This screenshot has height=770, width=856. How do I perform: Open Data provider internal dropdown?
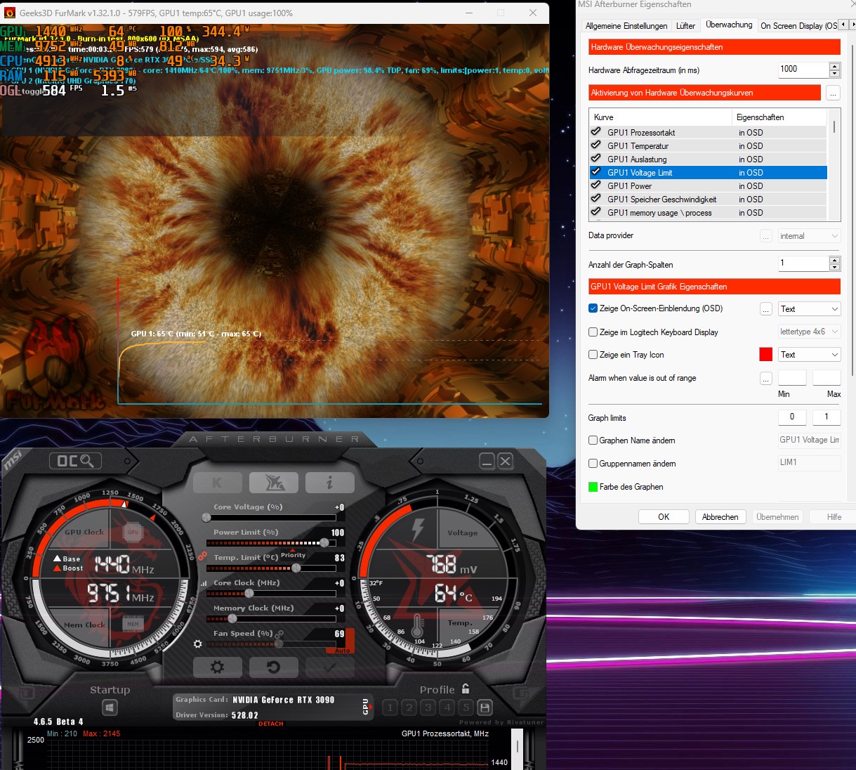[809, 236]
